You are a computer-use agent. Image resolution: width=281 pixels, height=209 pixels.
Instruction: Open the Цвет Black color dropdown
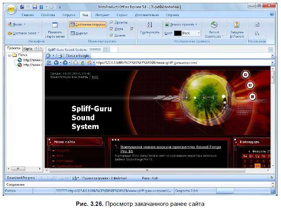click(x=199, y=33)
